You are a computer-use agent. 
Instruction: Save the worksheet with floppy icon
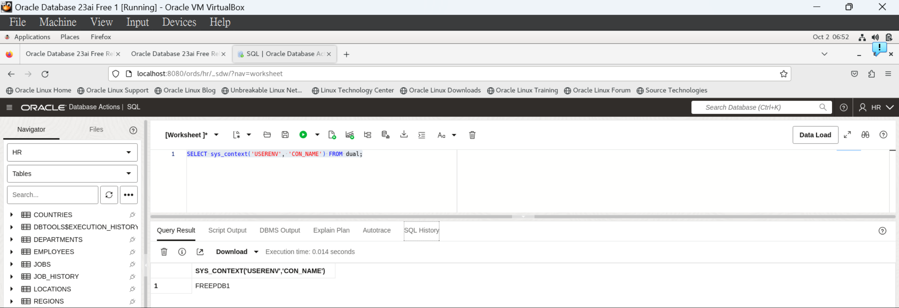coord(285,135)
